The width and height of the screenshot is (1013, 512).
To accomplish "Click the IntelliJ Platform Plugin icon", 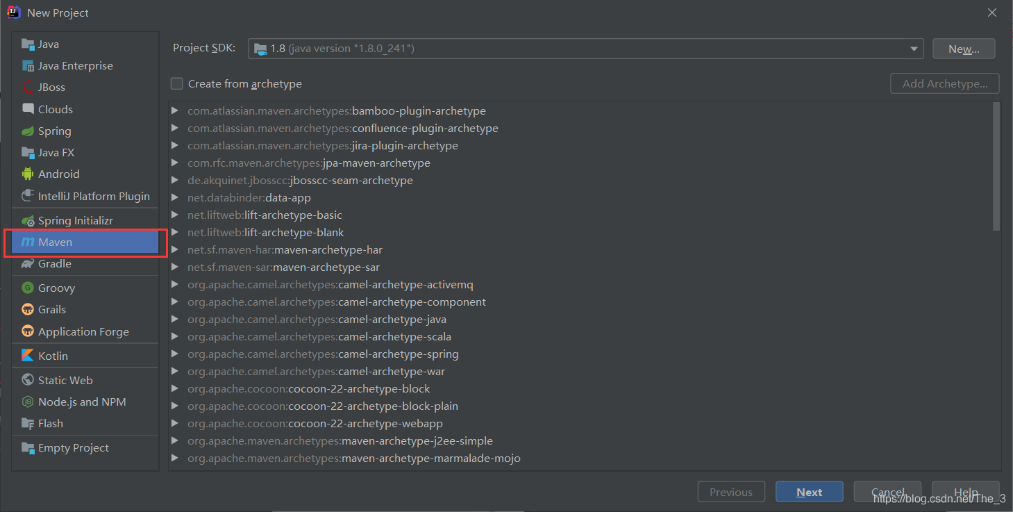I will point(28,196).
